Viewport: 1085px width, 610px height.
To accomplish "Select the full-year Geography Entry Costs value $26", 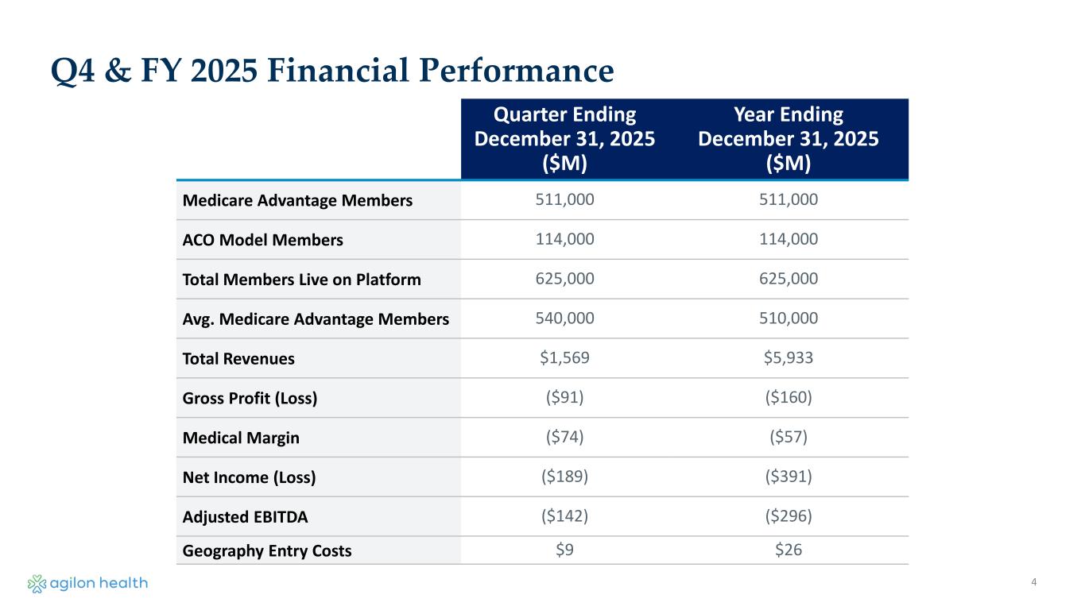I will tap(788, 550).
